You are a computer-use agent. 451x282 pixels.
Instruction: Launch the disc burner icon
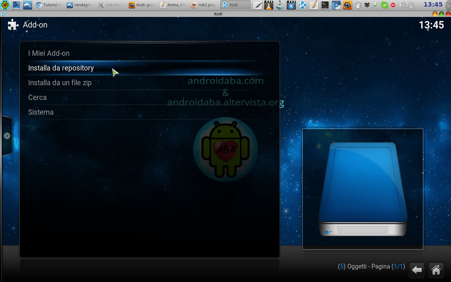click(280, 5)
